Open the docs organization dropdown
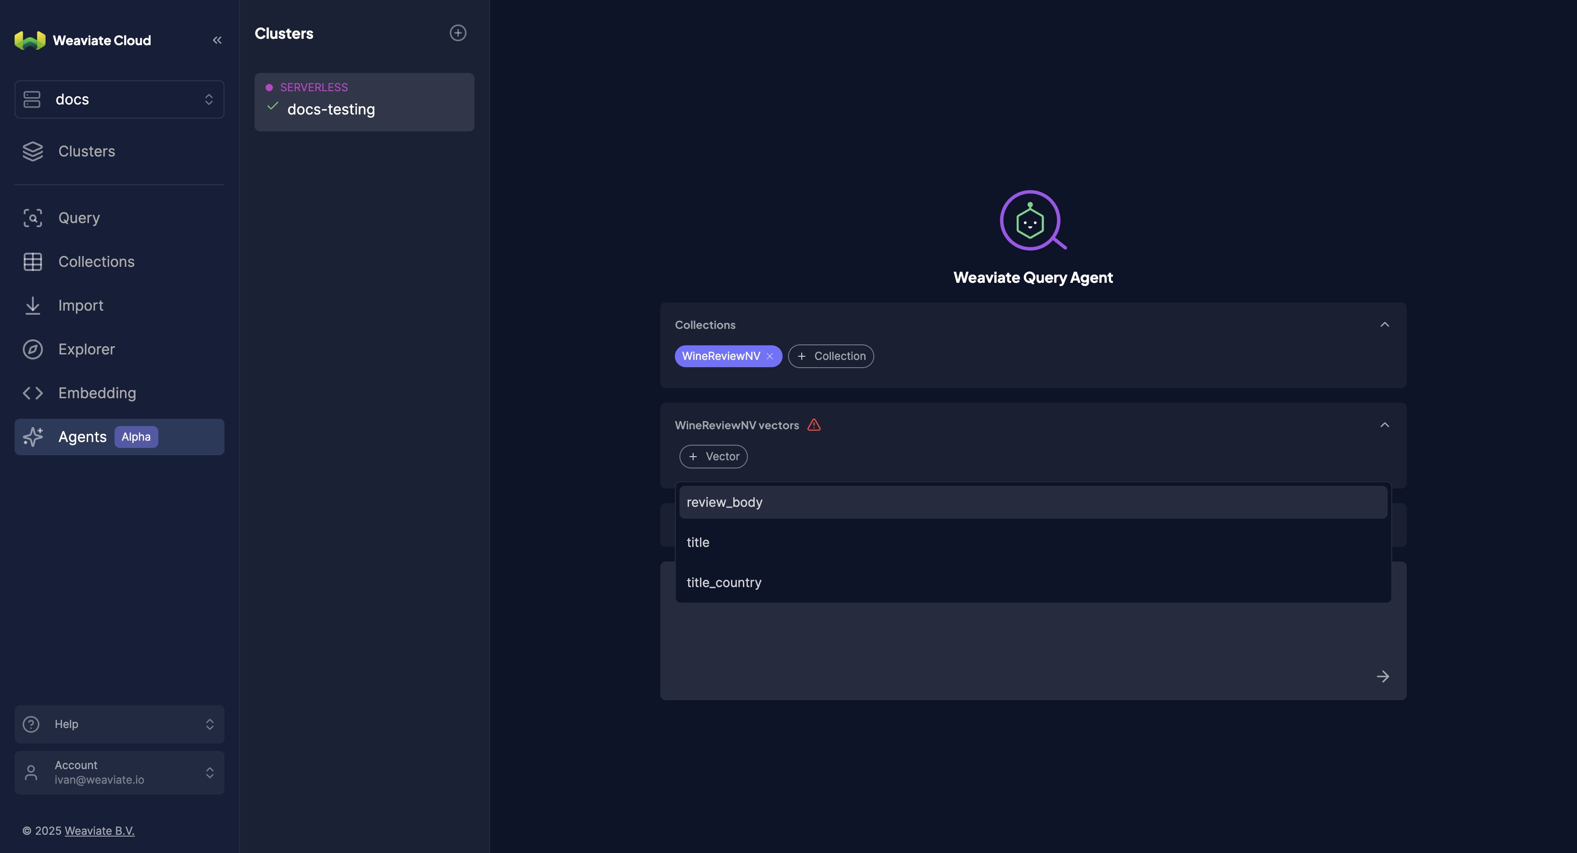 [120, 99]
